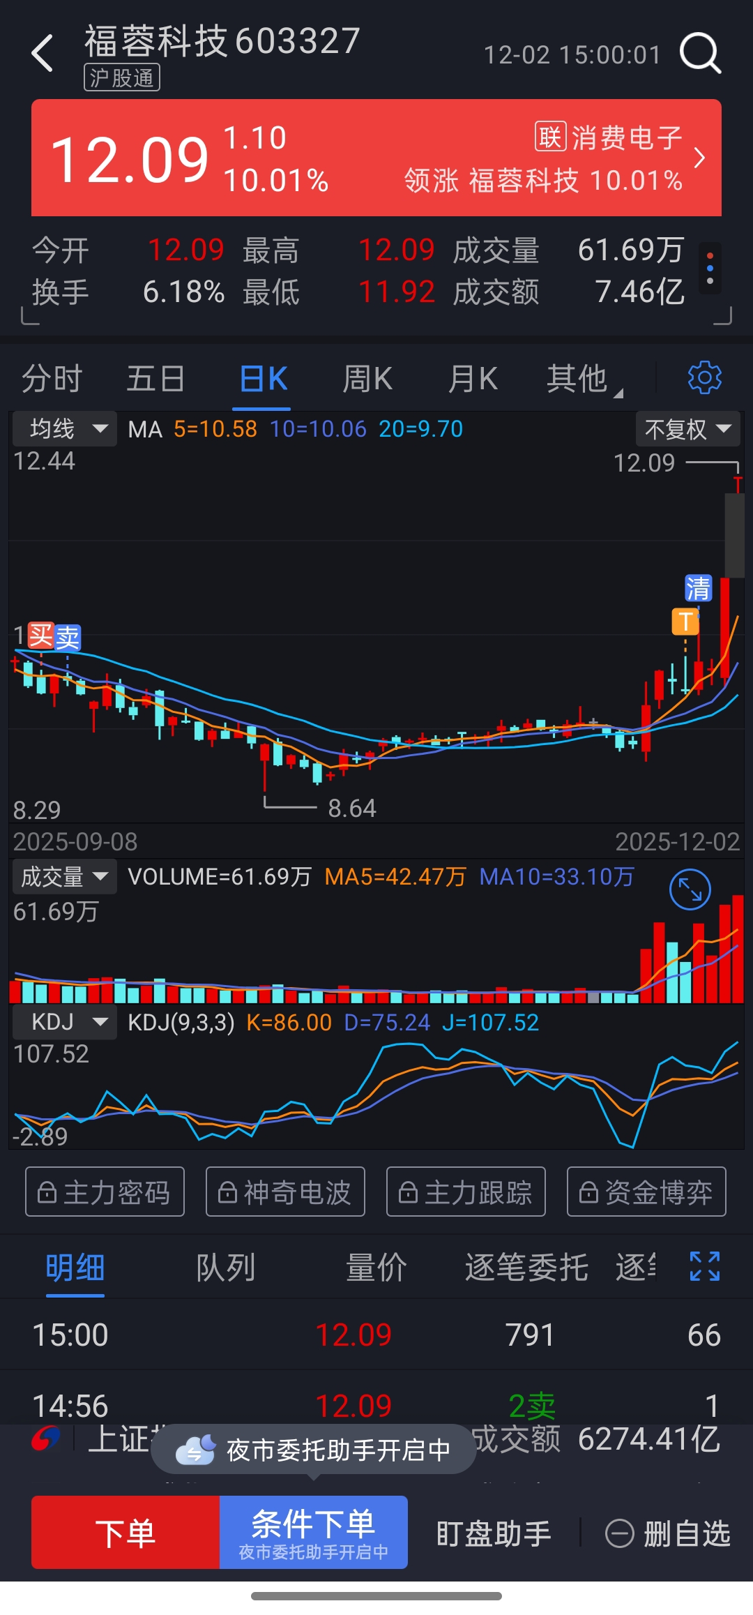
Task: Tap the red 买 marker on chart
Action: pos(41,636)
